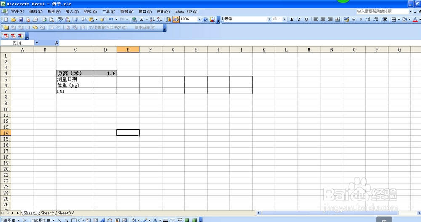Select column K header
421x222 pixels.
click(264, 50)
